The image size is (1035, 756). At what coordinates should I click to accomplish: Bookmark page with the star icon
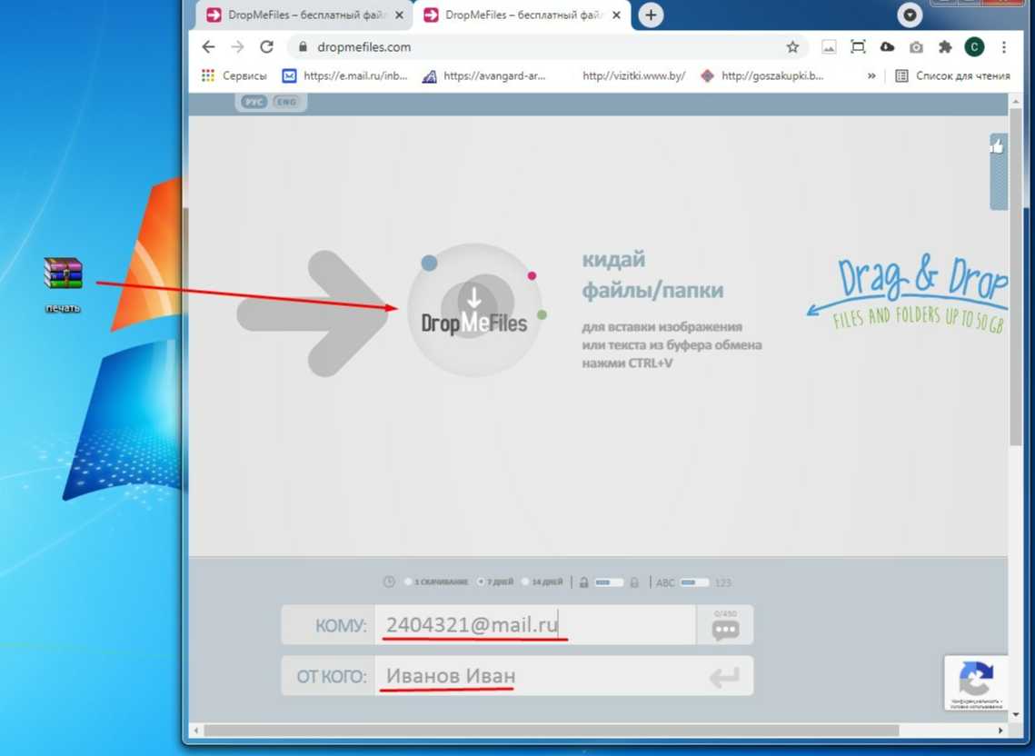pos(792,47)
